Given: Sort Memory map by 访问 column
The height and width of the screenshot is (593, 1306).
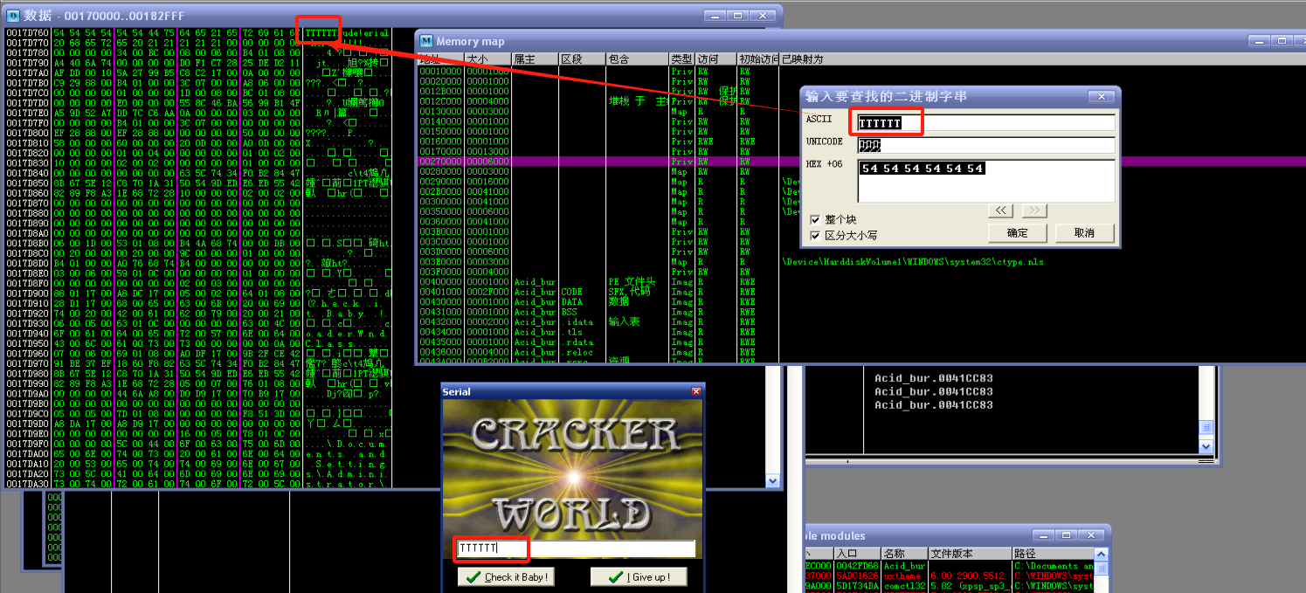Looking at the screenshot, I should [x=715, y=59].
